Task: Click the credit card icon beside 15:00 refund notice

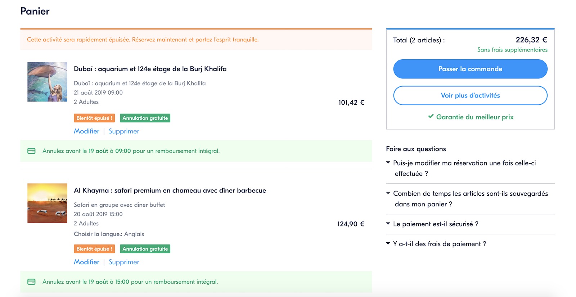Action: [31, 282]
